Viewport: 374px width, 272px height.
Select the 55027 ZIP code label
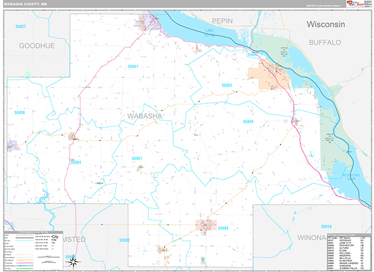tap(21, 26)
